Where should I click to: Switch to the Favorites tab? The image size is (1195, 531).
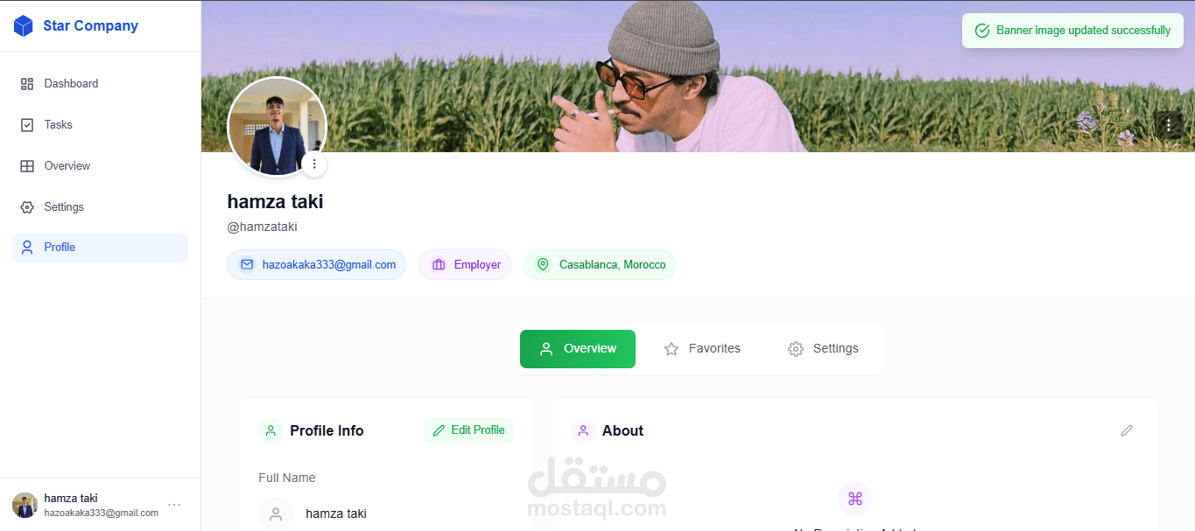[701, 349]
